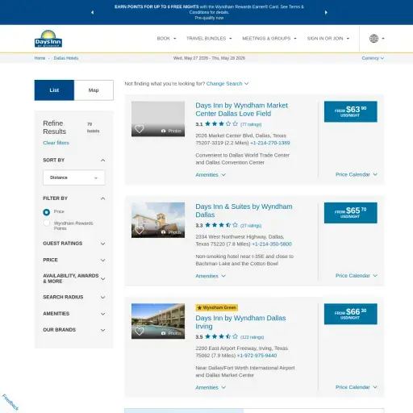Expand Amenities for Days Inn Dallas Irving
413x413 pixels.
click(x=211, y=387)
